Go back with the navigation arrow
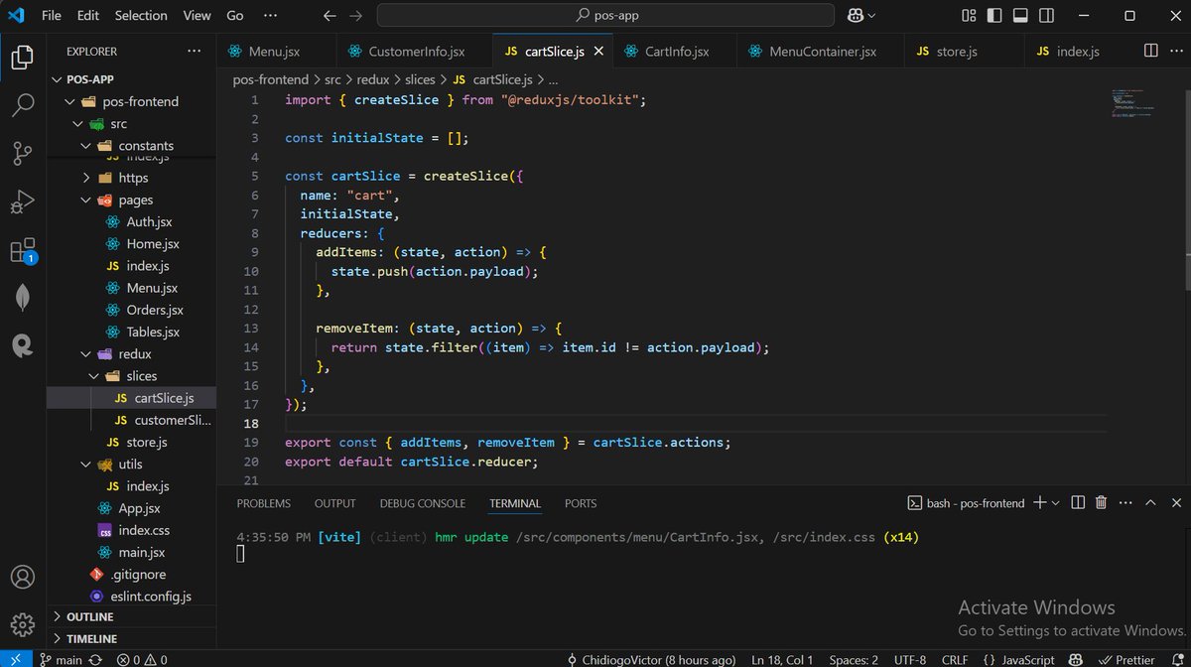The image size is (1191, 667). pyautogui.click(x=331, y=16)
